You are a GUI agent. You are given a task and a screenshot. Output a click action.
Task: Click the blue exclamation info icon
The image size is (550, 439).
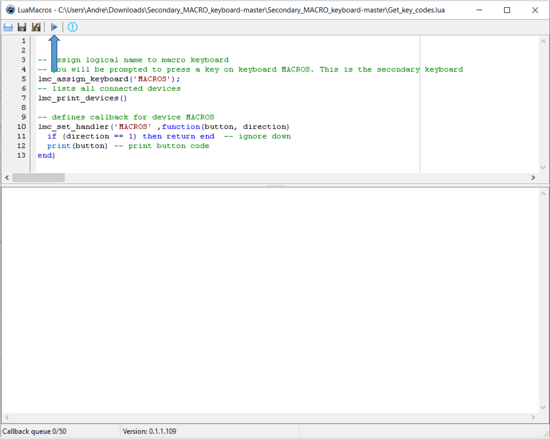click(x=72, y=27)
